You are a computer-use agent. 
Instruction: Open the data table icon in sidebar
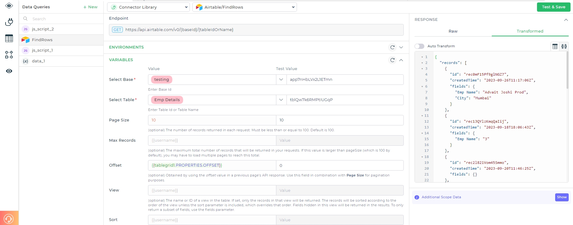(x=9, y=38)
